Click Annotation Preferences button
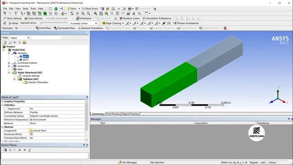Screen dimensions: 293x165 [x=157, y=18]
